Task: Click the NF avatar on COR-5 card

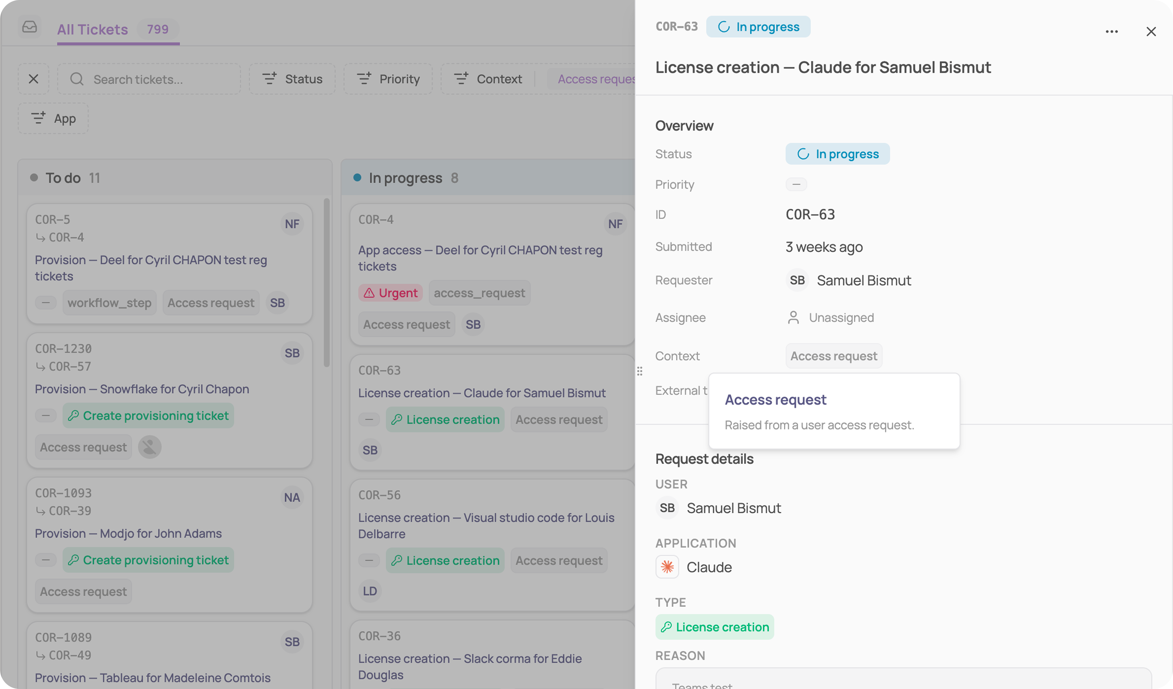Action: click(x=292, y=224)
